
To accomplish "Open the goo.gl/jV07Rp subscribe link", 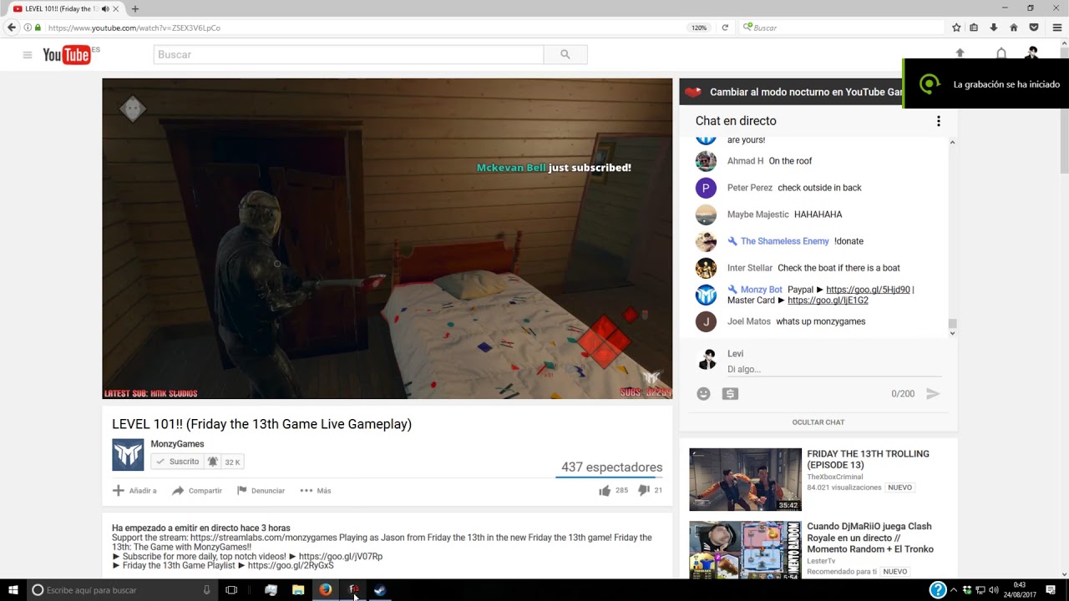I will (x=341, y=556).
